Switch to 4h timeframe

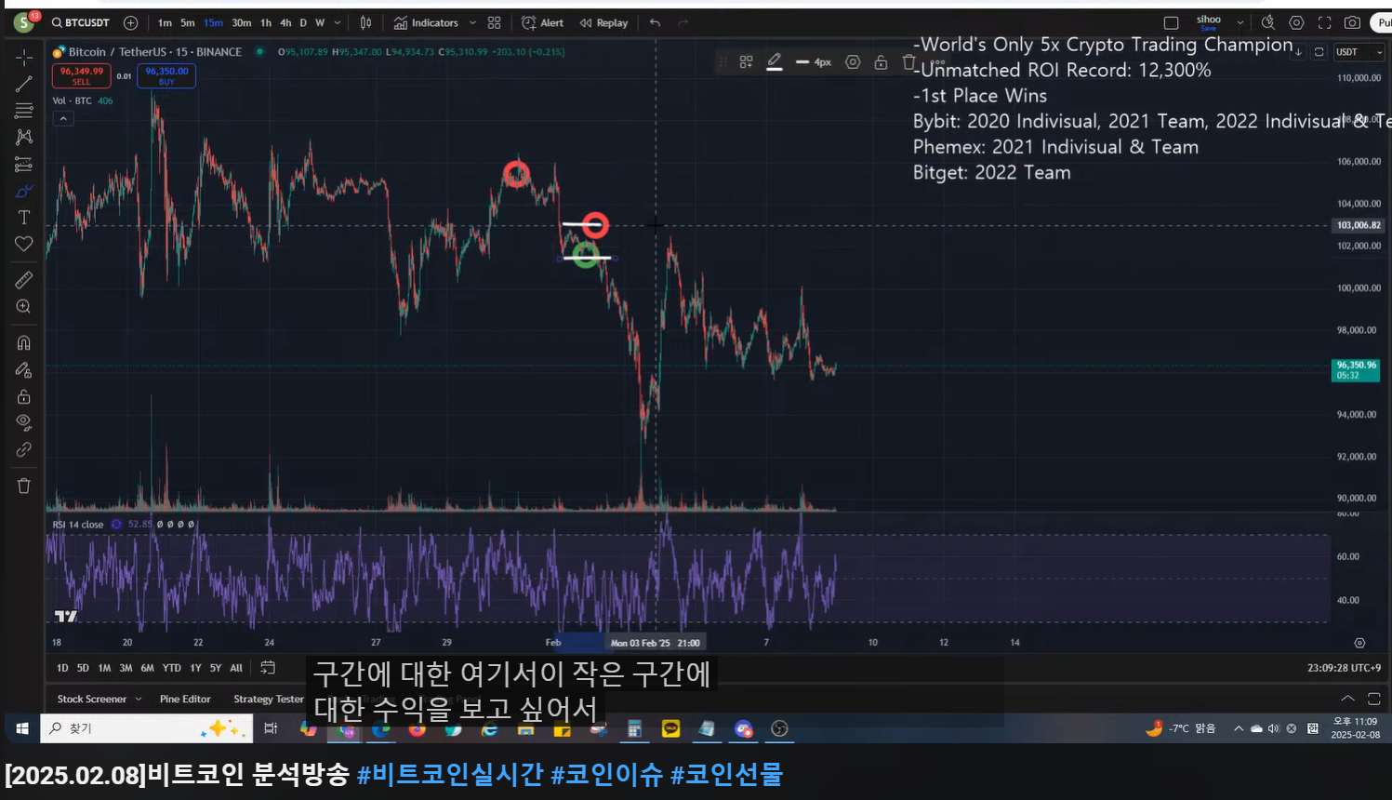285,22
